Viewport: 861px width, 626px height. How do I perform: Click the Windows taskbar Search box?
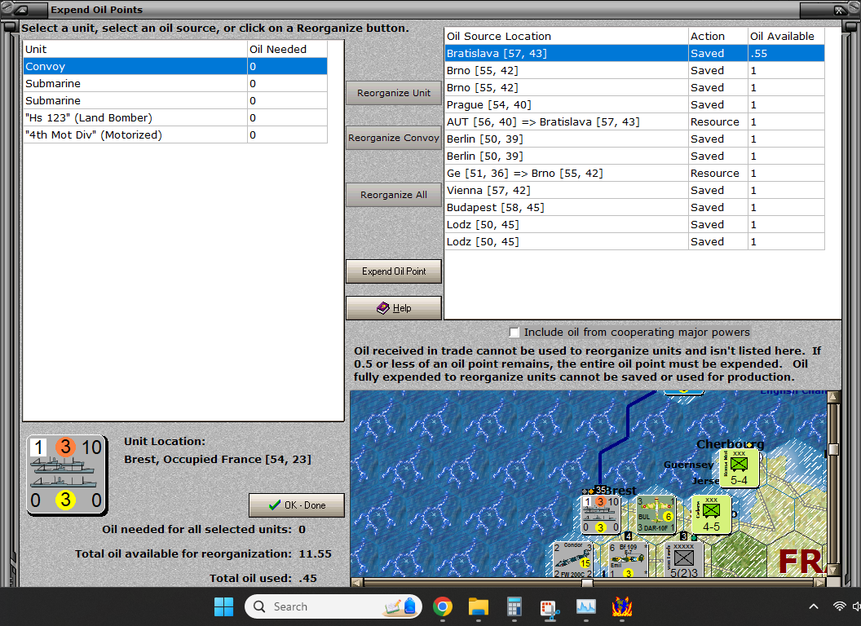[x=333, y=606]
